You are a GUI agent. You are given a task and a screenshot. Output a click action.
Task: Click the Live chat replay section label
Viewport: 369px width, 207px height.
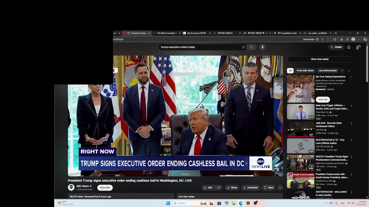click(186, 197)
